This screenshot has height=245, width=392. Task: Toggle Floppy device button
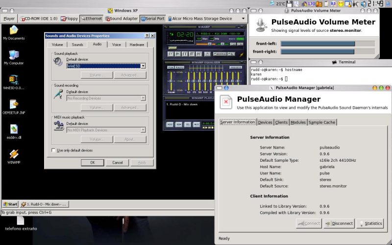click(x=69, y=19)
